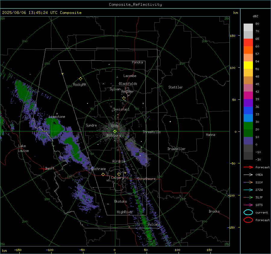The width and height of the screenshot is (271, 254).
Task: Click the Banff label
Action: [x=50, y=169]
